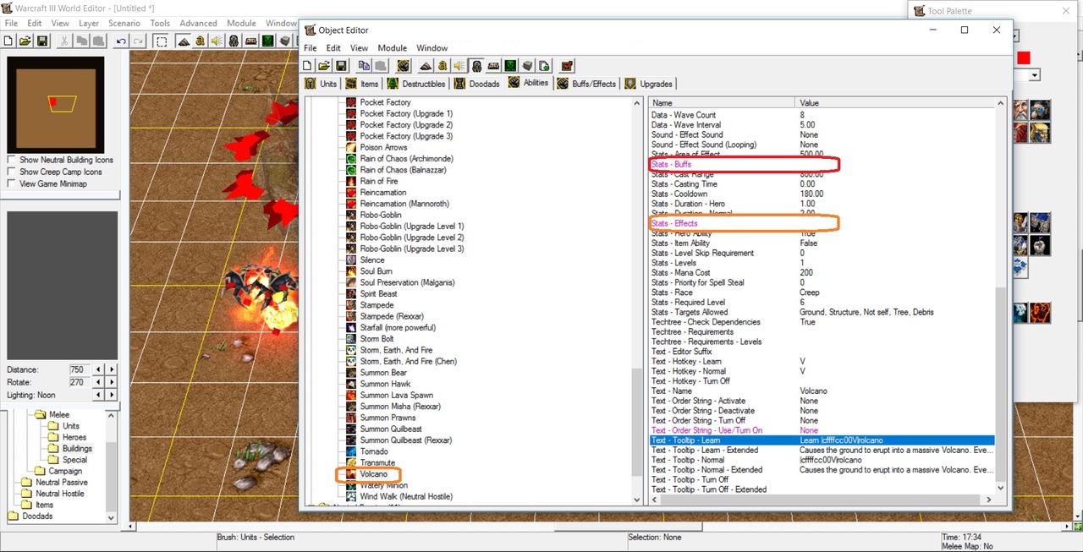Select Text - Tooltip - Learn row
1083x552 pixels.
[821, 440]
